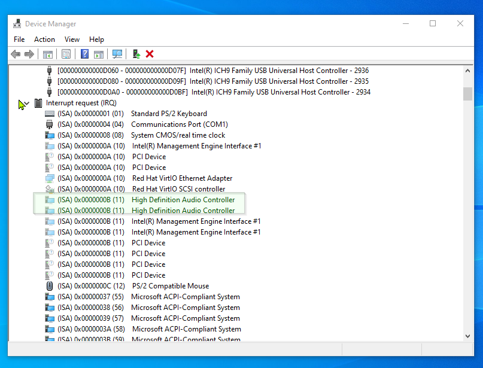The image size is (483, 368).
Task: Click icon of ACPI-Compliant System (55) row
Action: pyautogui.click(x=50, y=297)
